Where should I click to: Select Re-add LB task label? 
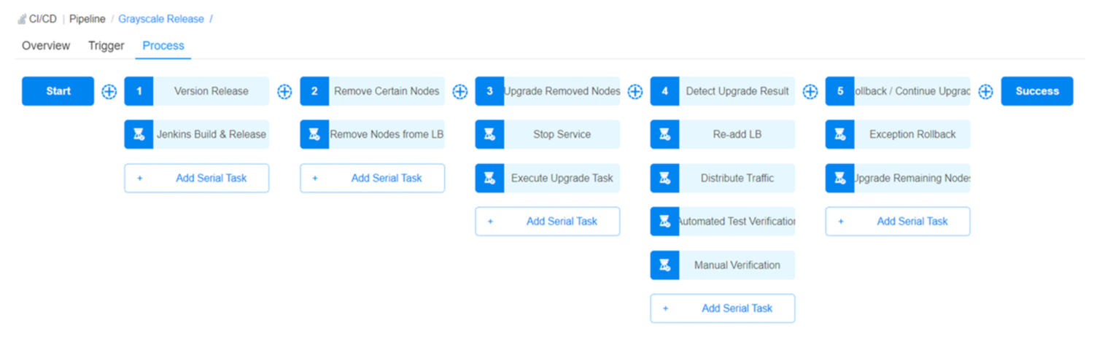[x=737, y=135]
